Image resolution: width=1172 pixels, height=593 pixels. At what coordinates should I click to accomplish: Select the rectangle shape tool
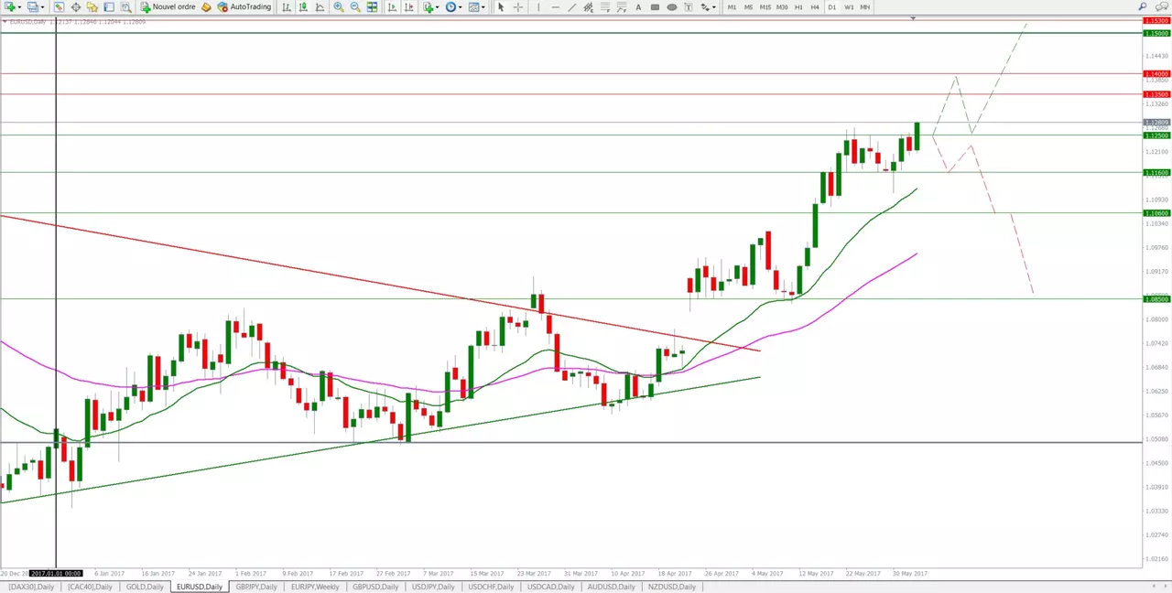coord(655,6)
